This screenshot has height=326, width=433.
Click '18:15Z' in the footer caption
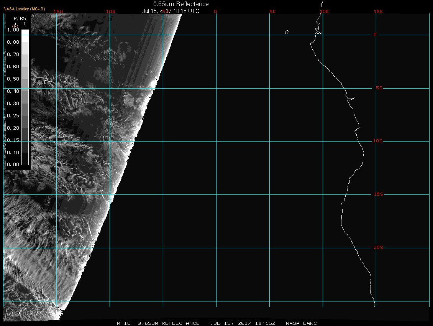click(x=265, y=323)
